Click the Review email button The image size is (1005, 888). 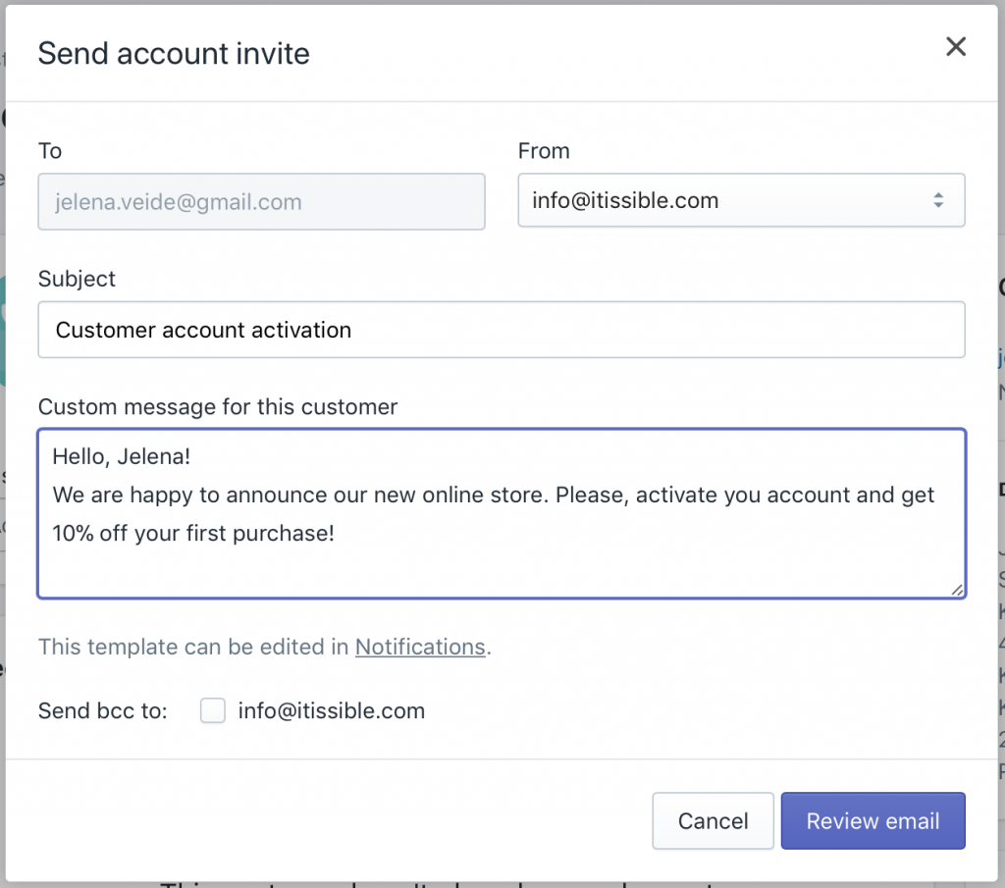point(873,821)
